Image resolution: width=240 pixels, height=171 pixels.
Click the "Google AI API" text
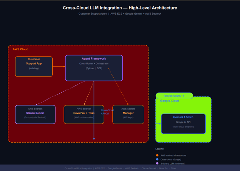pos(183,122)
